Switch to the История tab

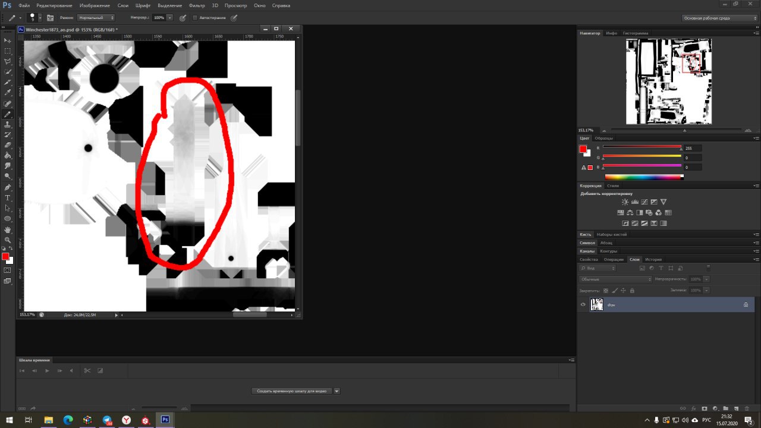tap(653, 259)
